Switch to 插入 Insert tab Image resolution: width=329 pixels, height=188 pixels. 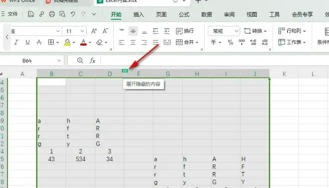coord(139,14)
